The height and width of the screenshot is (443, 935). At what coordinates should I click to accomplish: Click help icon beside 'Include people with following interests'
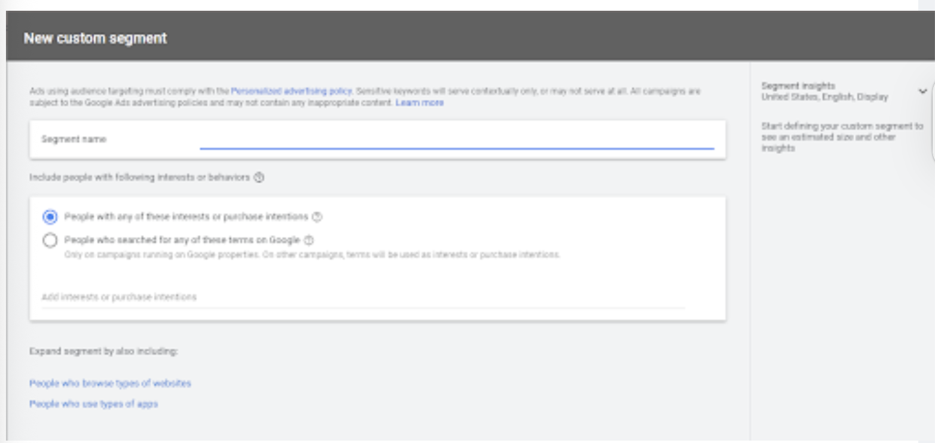point(259,178)
